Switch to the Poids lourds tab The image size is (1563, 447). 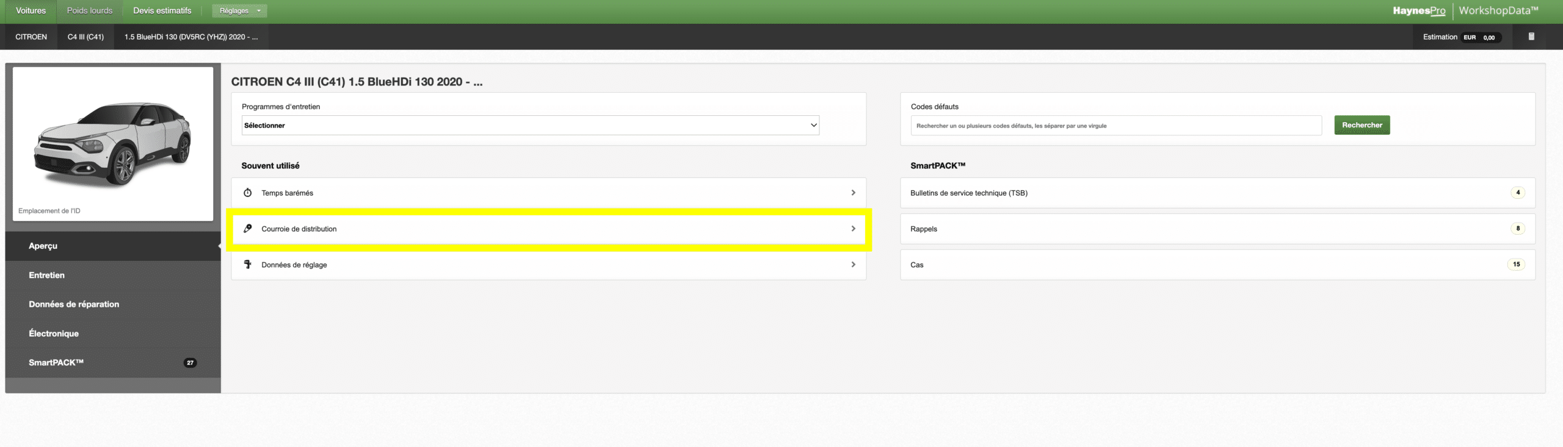click(90, 11)
